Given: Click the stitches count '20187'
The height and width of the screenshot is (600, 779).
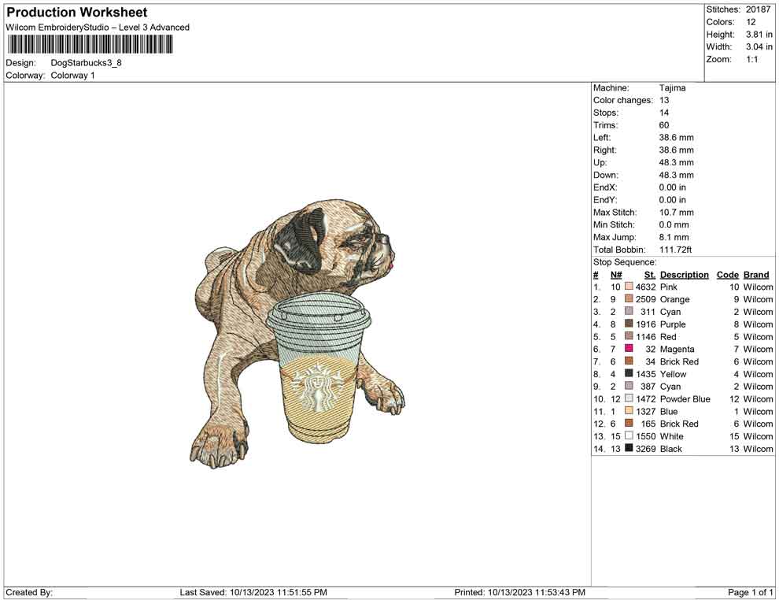Looking at the screenshot, I should (x=758, y=9).
